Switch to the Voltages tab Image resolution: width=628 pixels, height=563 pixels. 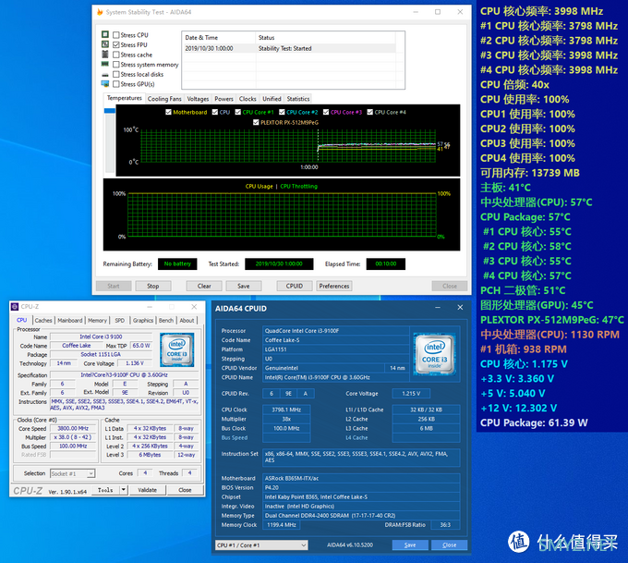click(198, 99)
